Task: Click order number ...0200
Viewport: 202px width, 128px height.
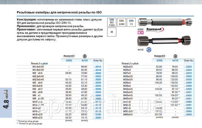Action: tap(97, 118)
